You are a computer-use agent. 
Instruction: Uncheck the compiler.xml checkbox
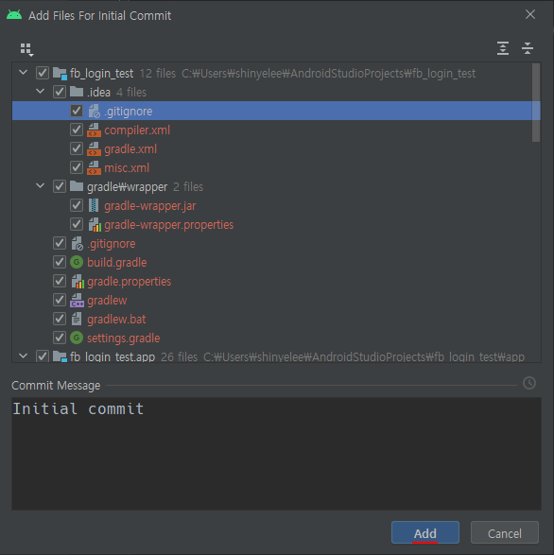pyautogui.click(x=77, y=130)
